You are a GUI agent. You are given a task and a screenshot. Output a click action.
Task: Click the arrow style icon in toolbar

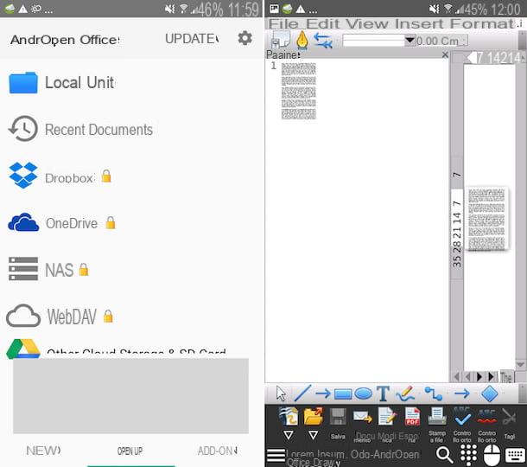click(322, 41)
